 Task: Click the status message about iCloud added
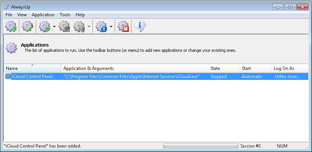click(x=42, y=146)
